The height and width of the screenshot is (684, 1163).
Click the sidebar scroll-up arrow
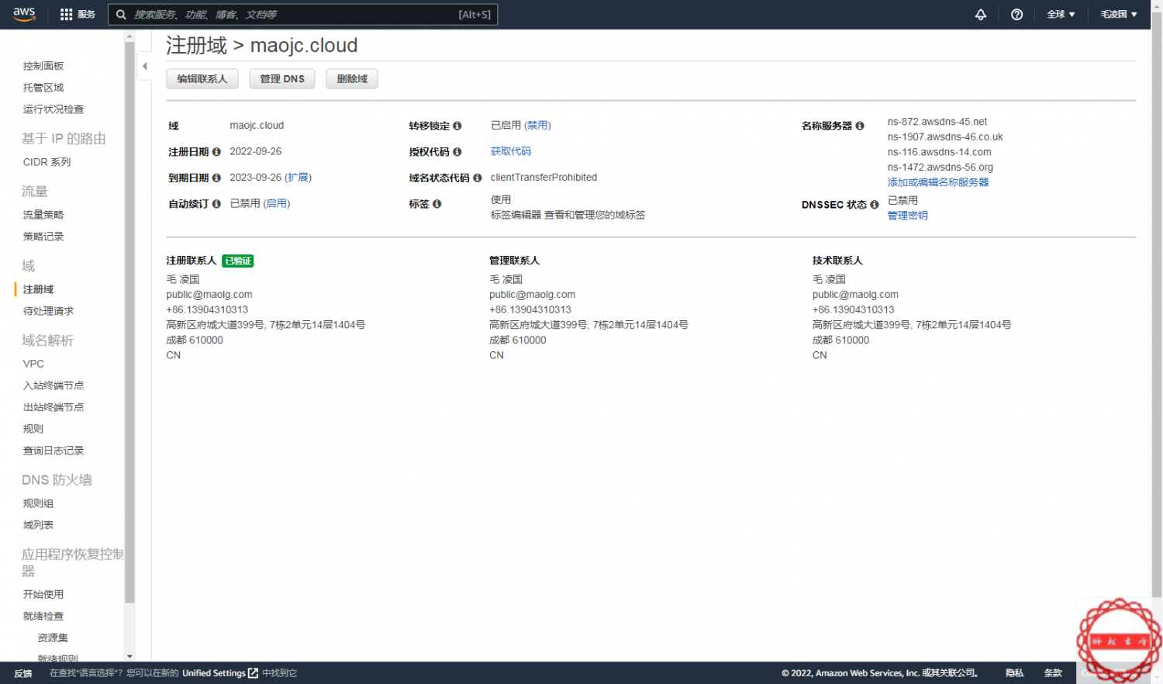coord(129,36)
